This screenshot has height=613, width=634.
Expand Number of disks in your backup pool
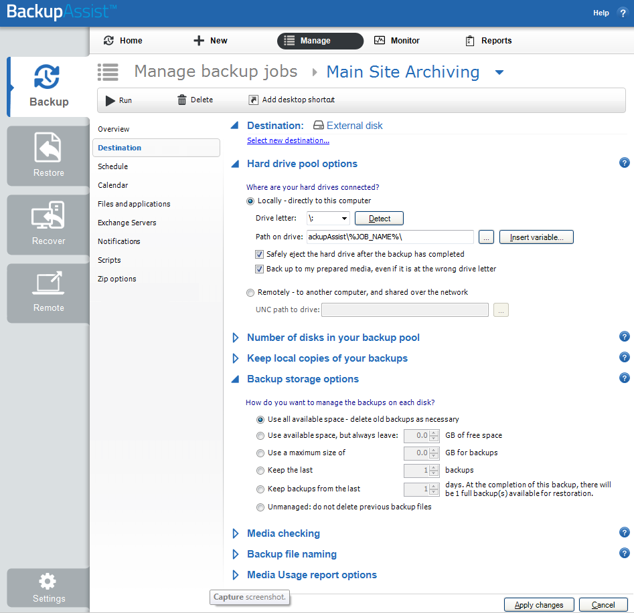coord(236,338)
